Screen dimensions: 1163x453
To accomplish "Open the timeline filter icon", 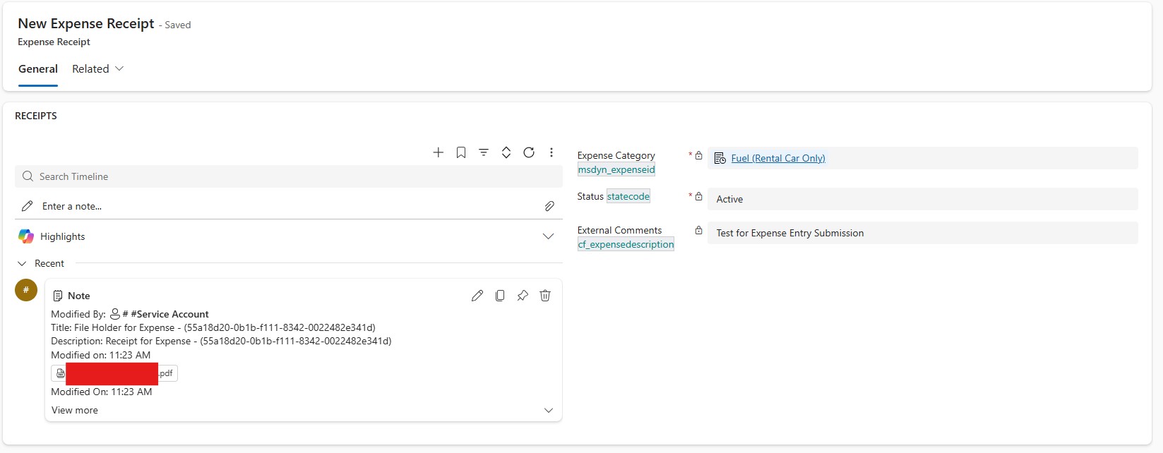I will [x=484, y=152].
